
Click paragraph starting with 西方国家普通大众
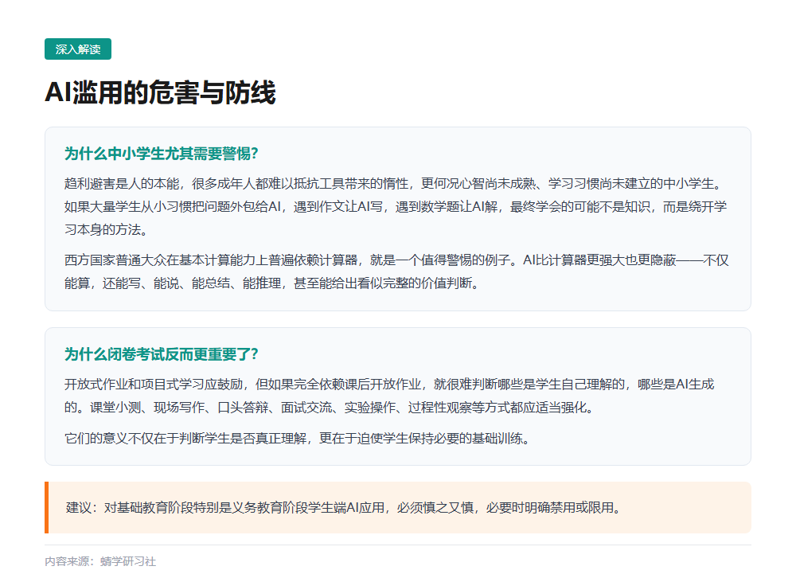pos(396,271)
